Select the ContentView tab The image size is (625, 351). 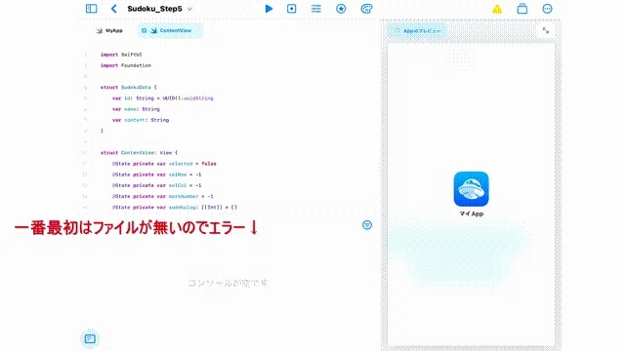point(170,30)
